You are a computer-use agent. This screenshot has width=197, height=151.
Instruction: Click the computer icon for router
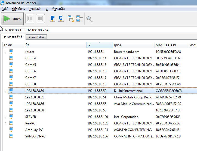point(11,52)
